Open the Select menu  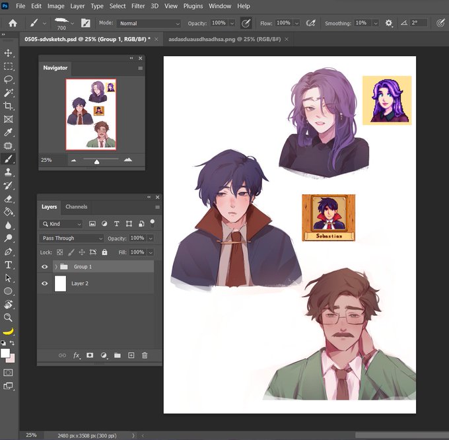pyautogui.click(x=118, y=6)
